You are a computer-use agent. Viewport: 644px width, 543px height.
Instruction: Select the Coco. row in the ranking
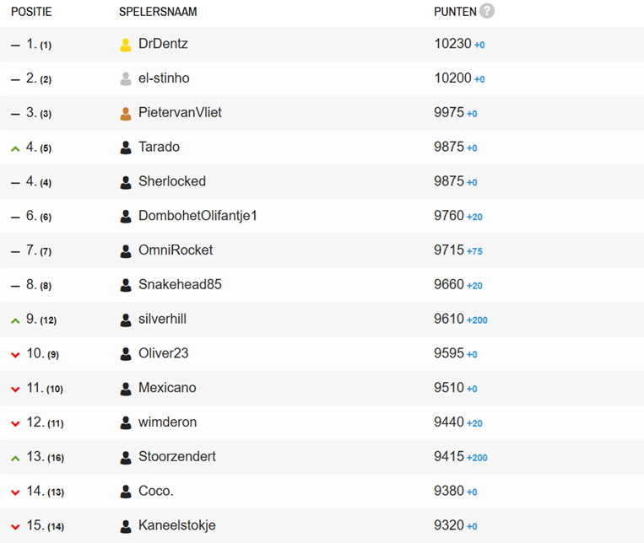coord(322,492)
